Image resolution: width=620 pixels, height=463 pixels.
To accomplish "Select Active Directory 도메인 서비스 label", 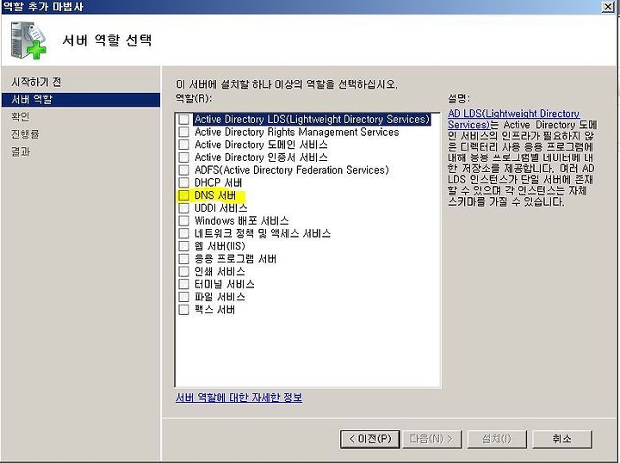I will [261, 145].
